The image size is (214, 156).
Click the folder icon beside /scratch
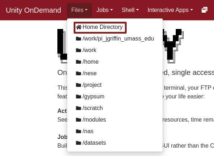coord(78,108)
